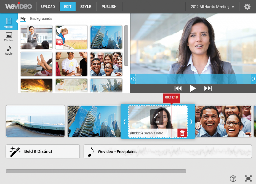Open the Videos media panel
The width and height of the screenshot is (256, 184).
tap(9, 22)
